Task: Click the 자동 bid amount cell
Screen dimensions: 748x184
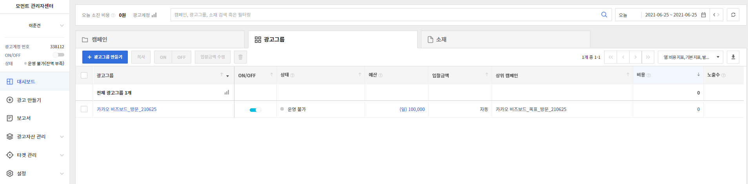Action: [x=484, y=109]
